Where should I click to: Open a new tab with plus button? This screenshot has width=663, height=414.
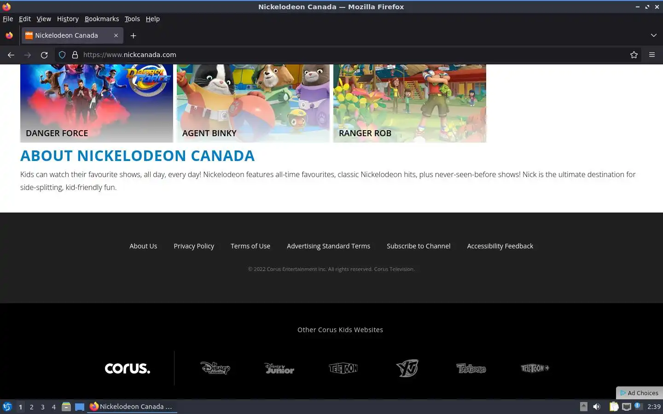coord(133,35)
